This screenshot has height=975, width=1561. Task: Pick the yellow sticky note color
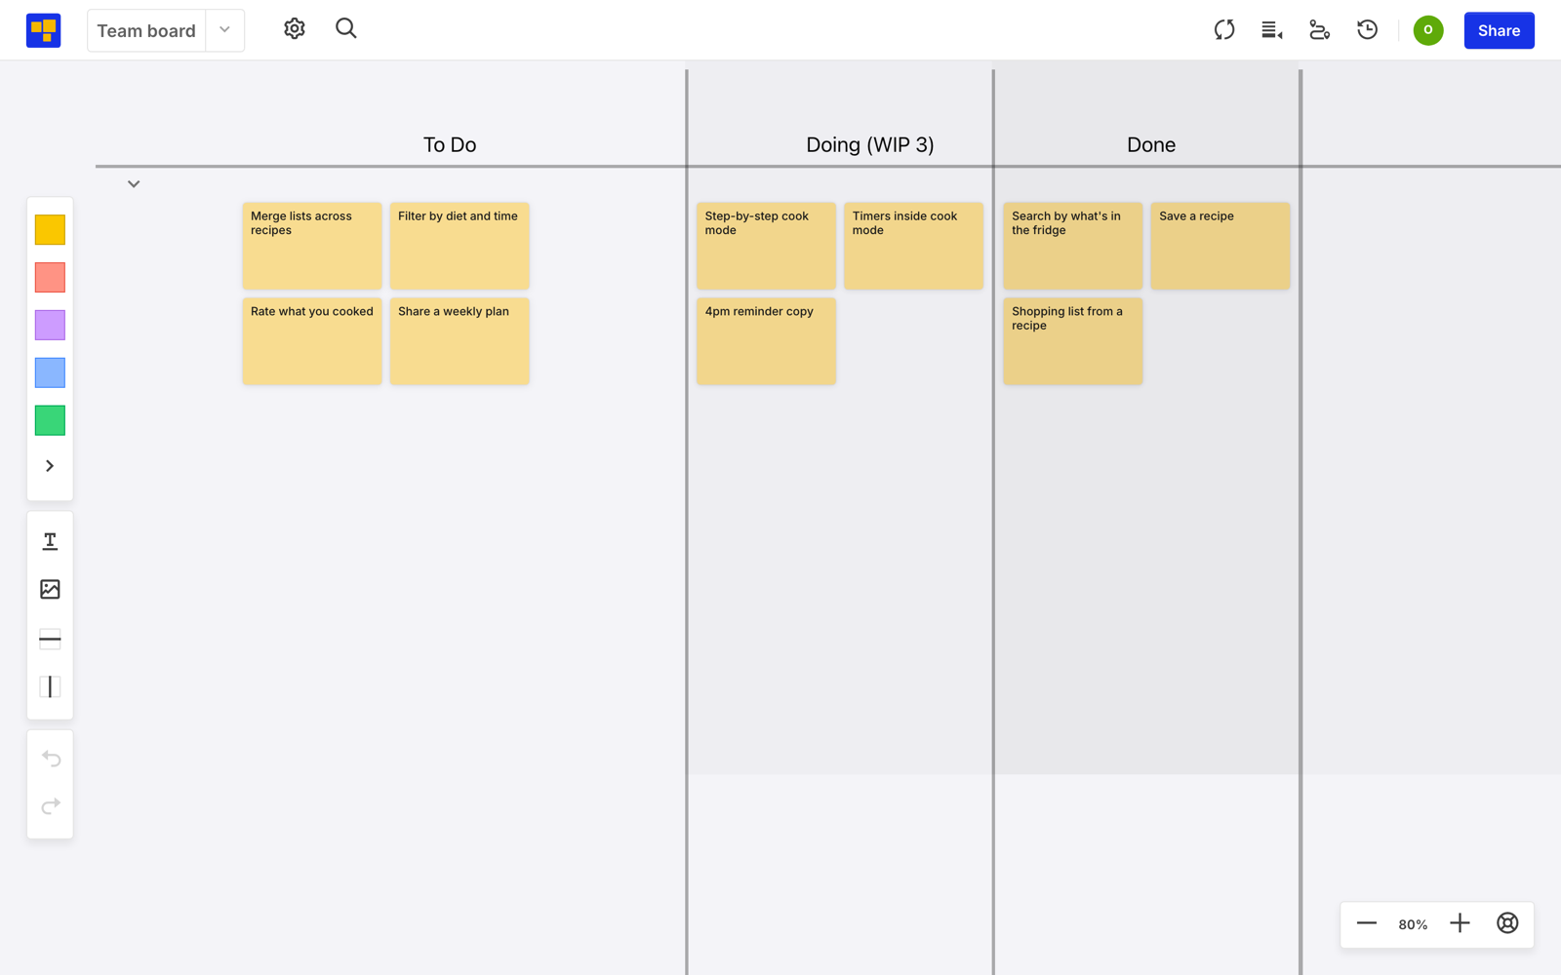coord(50,230)
